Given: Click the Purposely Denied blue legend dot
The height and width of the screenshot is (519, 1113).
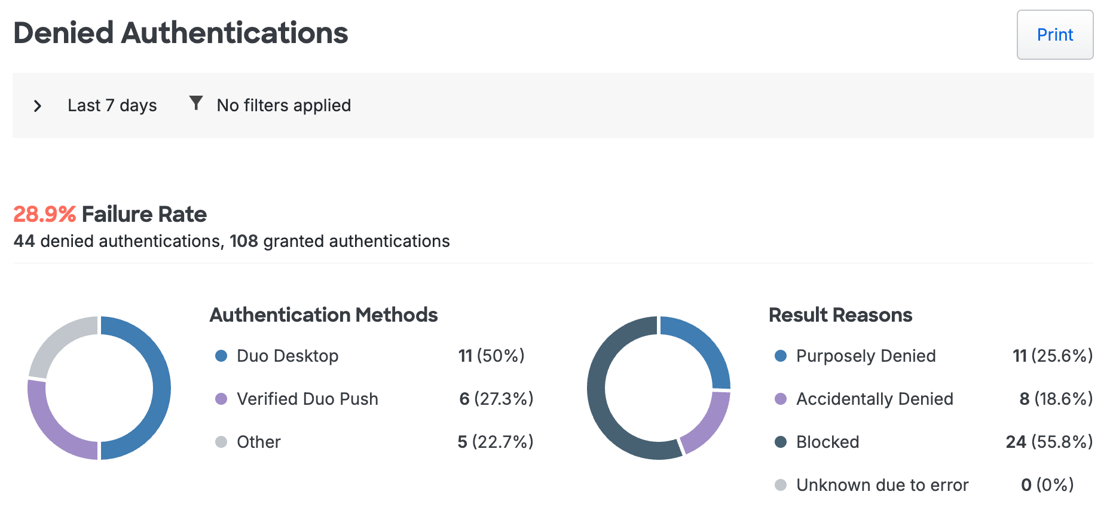Looking at the screenshot, I should (780, 356).
